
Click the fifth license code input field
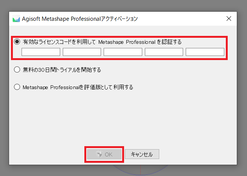tap(205, 52)
